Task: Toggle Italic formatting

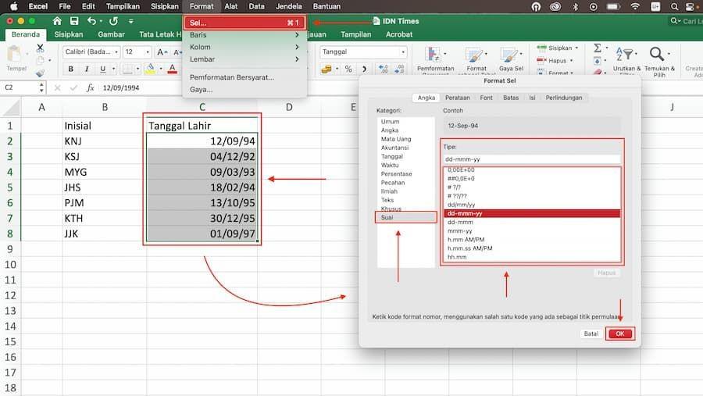Action: (x=87, y=69)
